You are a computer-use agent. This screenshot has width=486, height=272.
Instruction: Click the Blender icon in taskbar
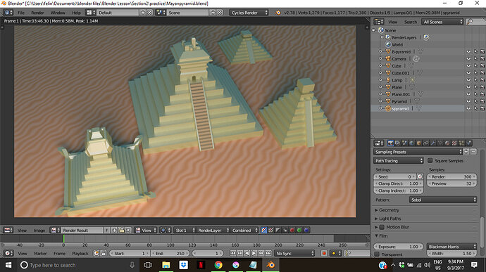270,265
